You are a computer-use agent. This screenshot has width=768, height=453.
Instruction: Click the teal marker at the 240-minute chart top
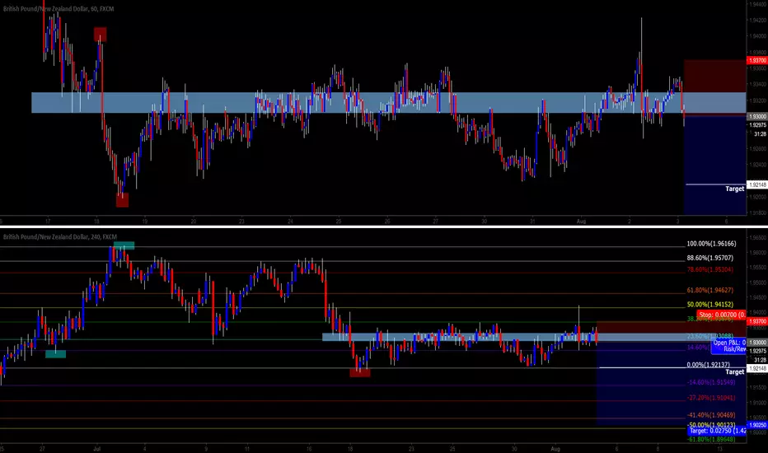point(124,245)
